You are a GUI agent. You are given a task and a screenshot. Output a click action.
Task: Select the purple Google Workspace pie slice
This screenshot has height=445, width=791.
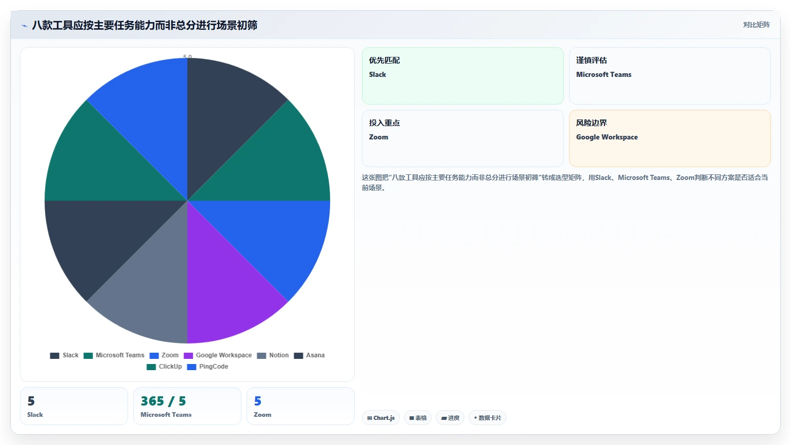(226, 292)
